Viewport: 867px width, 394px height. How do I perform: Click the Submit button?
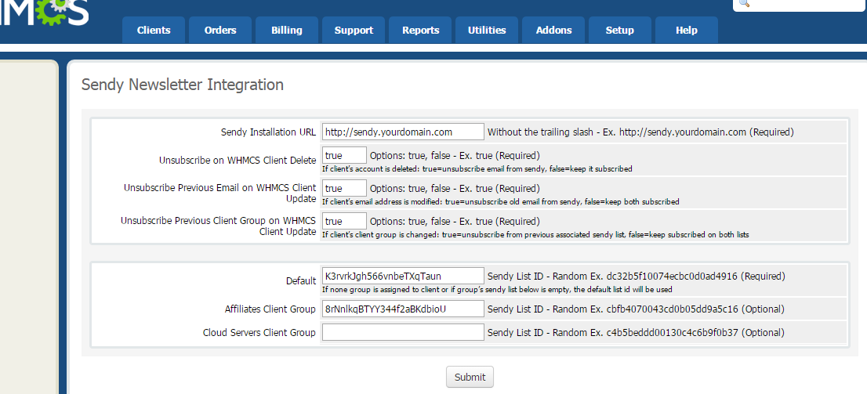coord(470,377)
